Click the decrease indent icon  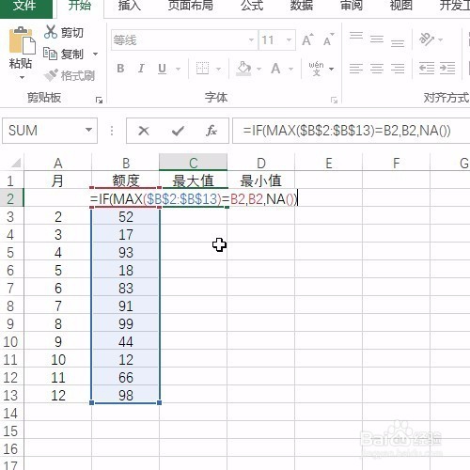pos(427,69)
